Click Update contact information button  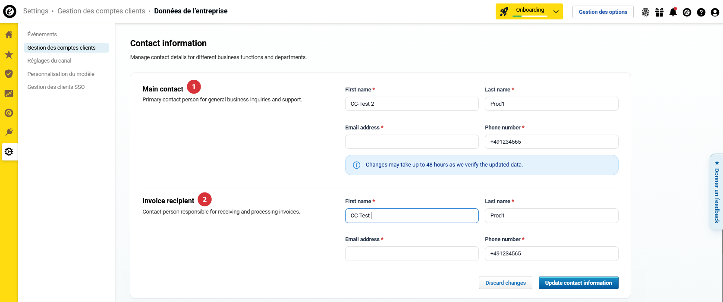pos(578,283)
